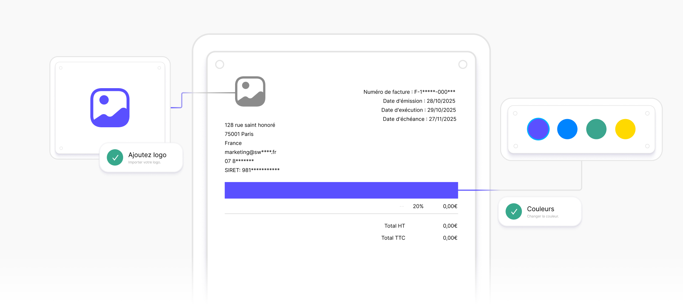Click the green checkmark beside Ajoutez logo

(x=115, y=157)
